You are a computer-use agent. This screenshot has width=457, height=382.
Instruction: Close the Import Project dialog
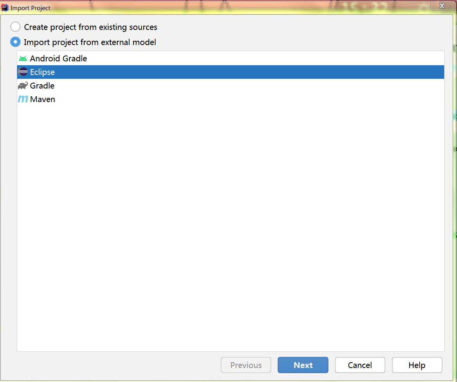pyautogui.click(x=441, y=6)
